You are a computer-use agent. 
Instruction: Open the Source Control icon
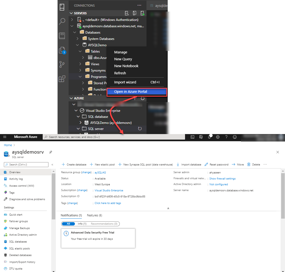pyautogui.click(x=62, y=64)
